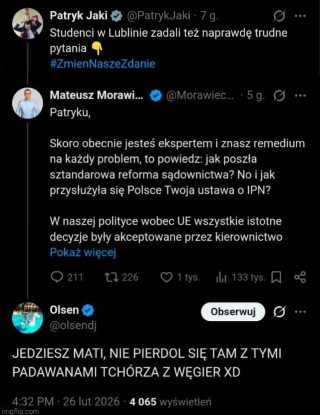Follow Olsen with the Obserwuj button
The width and height of the screenshot is (320, 415).
tap(233, 312)
